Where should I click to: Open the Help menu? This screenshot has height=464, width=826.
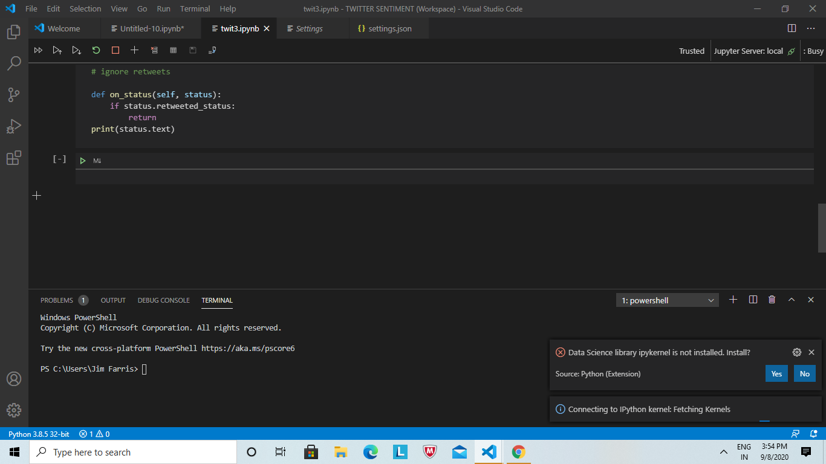coord(228,8)
